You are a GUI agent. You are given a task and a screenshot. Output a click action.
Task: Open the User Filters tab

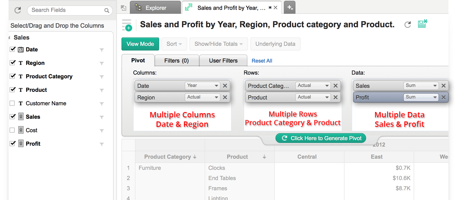click(223, 61)
